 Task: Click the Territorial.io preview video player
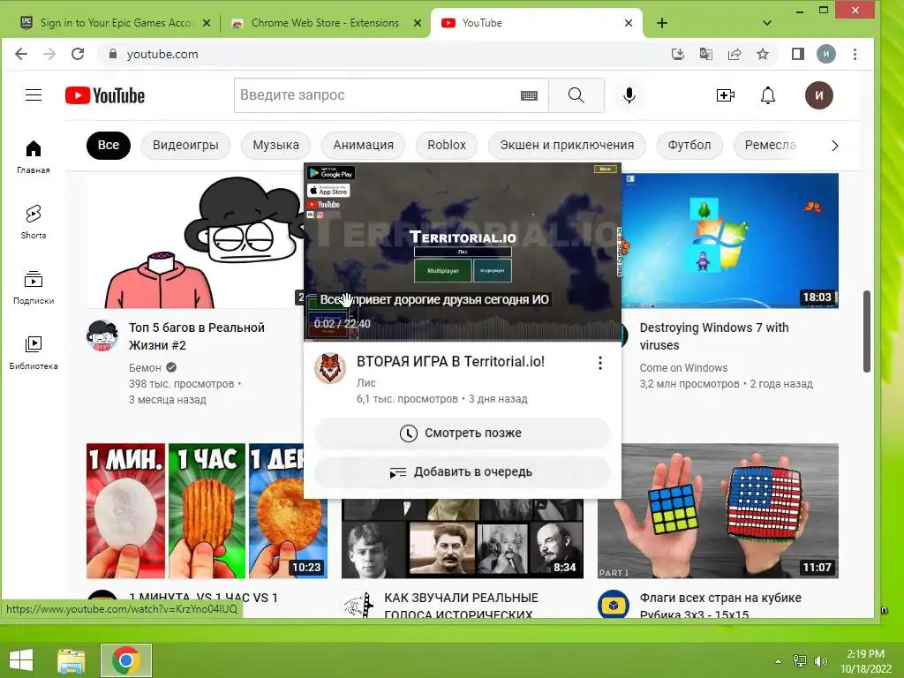(463, 252)
